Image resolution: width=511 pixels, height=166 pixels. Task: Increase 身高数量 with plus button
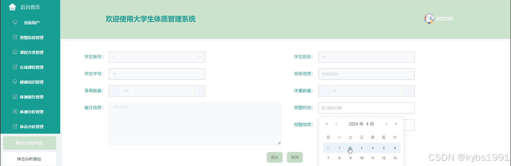(x=199, y=91)
